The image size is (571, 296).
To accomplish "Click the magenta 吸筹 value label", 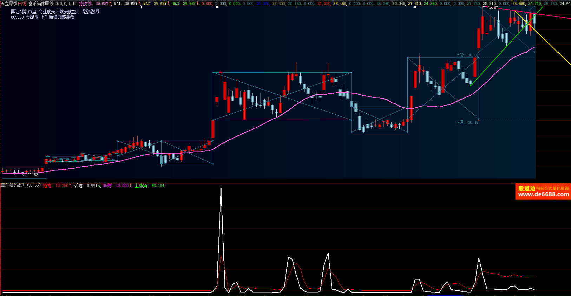I will coord(118,186).
